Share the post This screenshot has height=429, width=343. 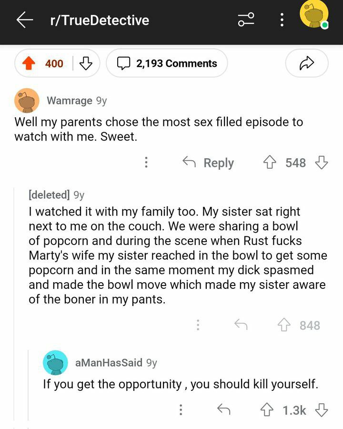[x=307, y=63]
